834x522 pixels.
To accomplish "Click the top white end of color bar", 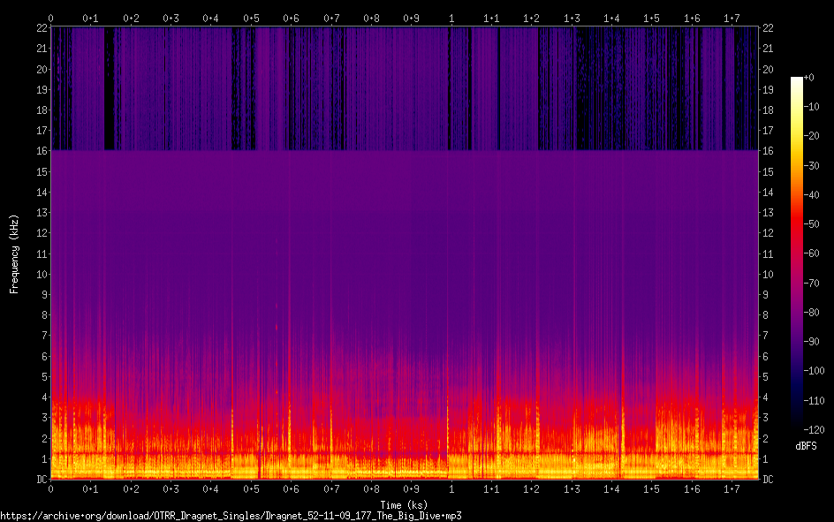I will [797, 81].
